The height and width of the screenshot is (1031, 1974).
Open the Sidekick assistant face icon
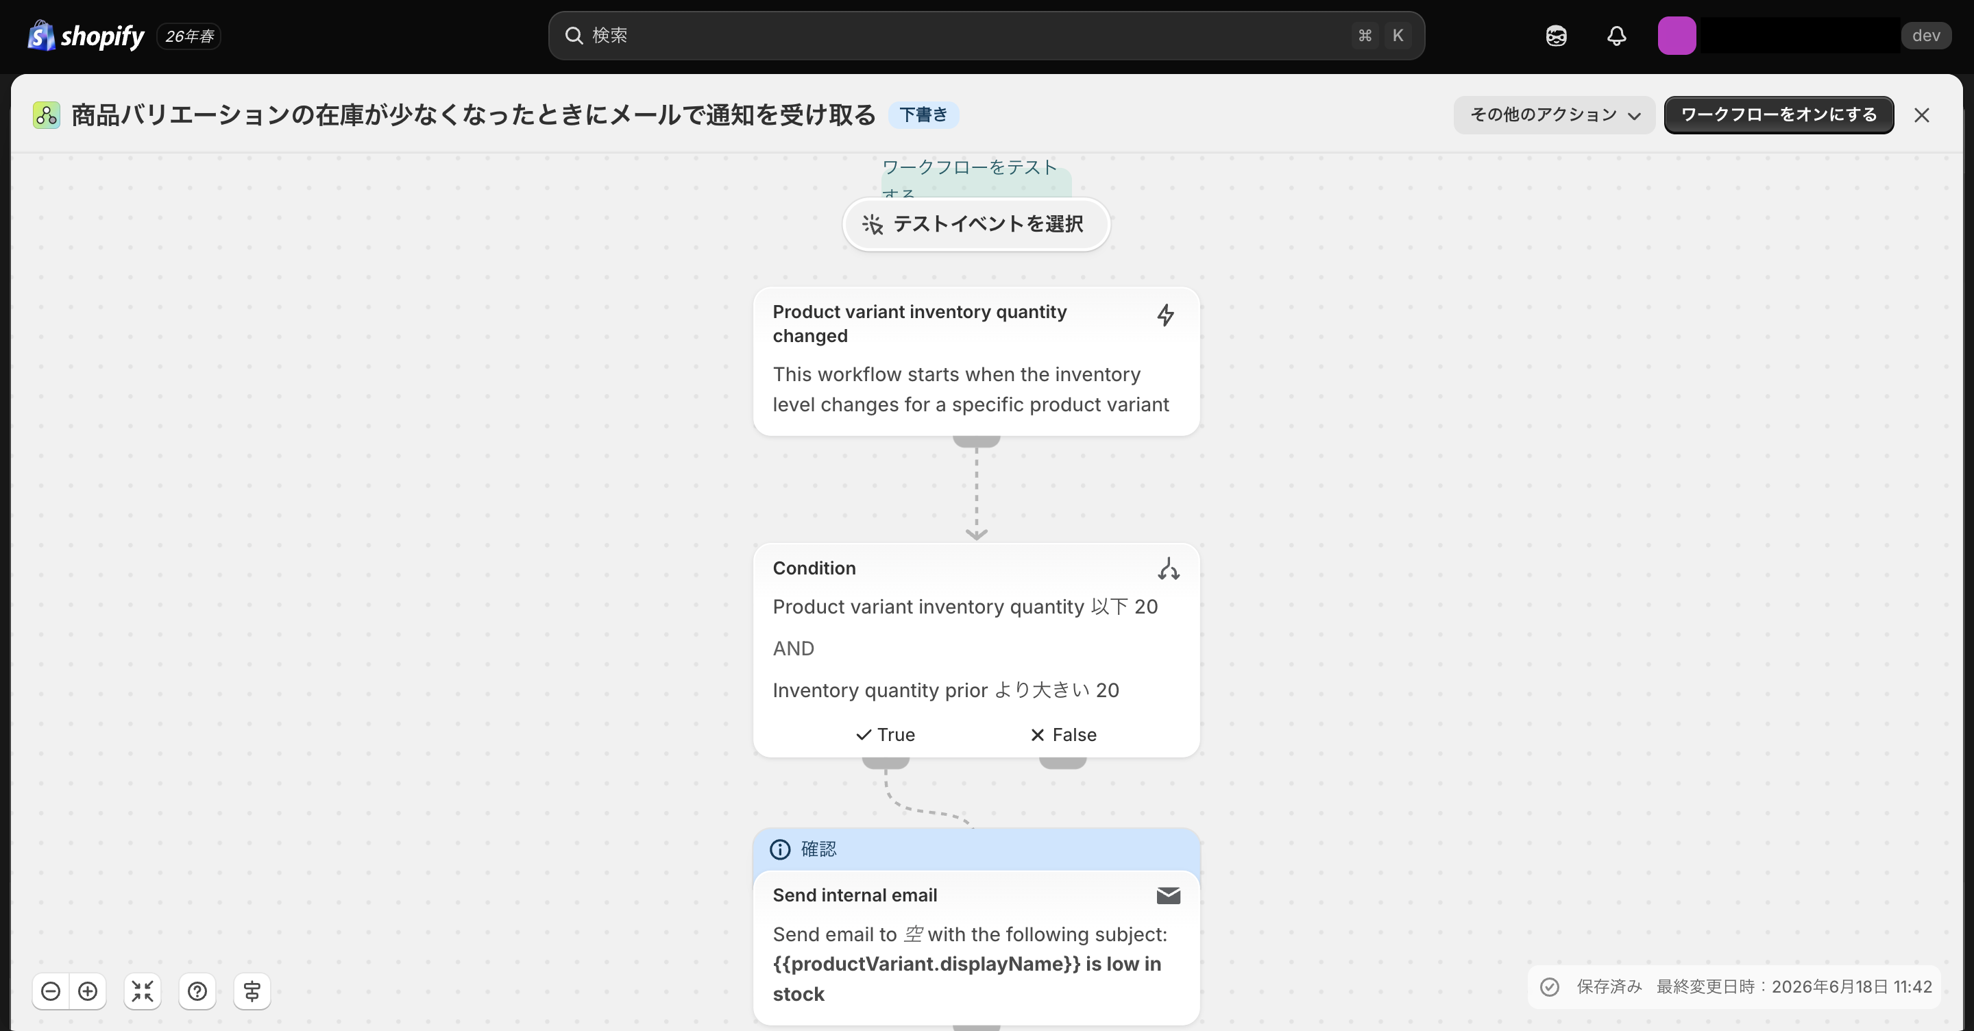[x=1557, y=36]
